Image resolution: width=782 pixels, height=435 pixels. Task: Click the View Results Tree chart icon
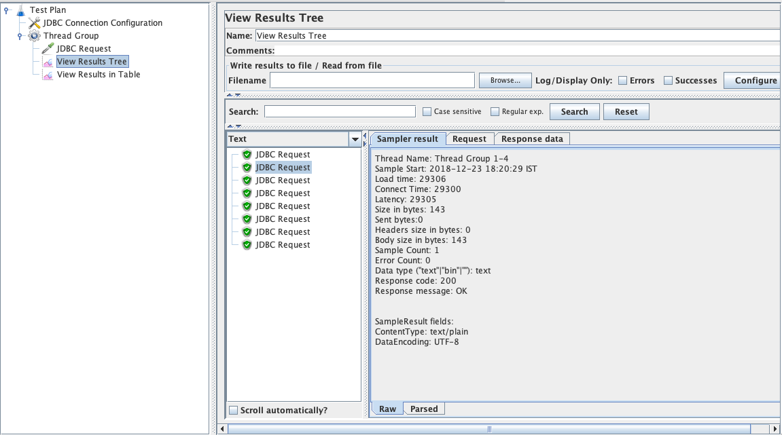click(x=48, y=61)
